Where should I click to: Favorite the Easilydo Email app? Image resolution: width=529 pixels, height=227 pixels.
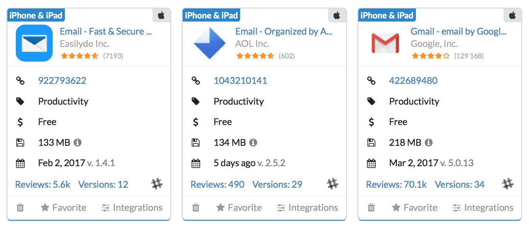point(64,208)
